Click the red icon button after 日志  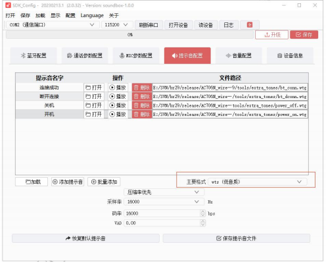250,25
